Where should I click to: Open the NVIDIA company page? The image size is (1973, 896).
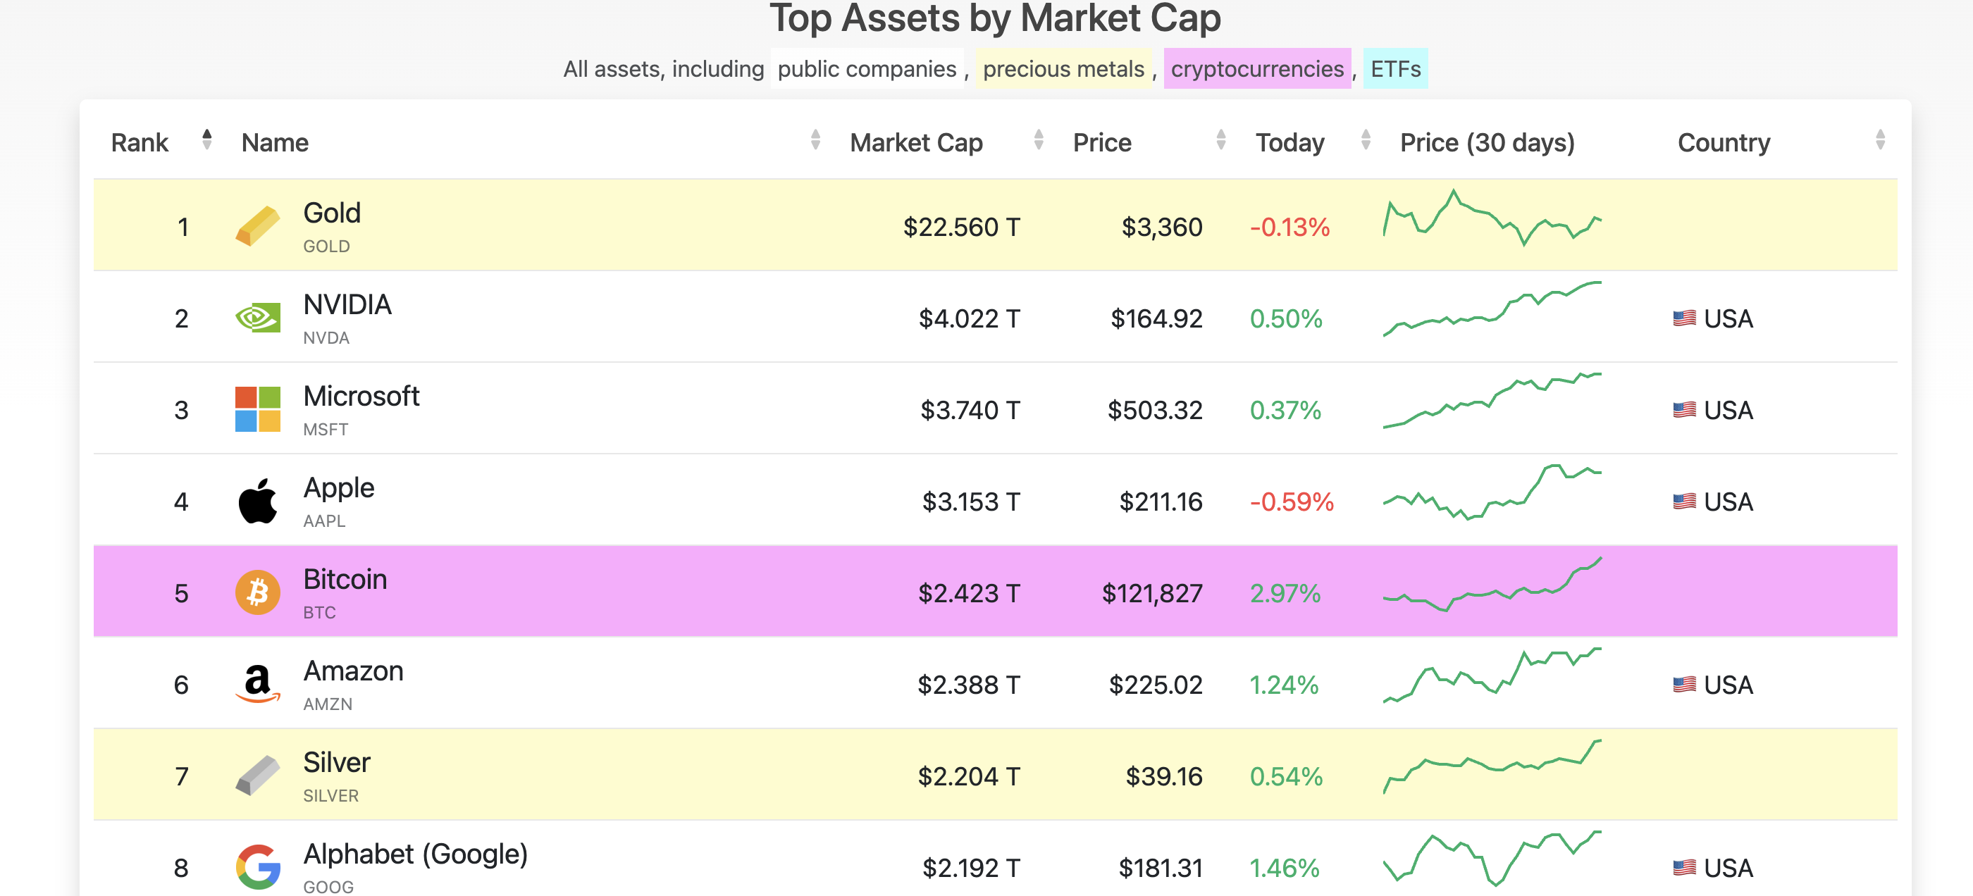[x=347, y=305]
